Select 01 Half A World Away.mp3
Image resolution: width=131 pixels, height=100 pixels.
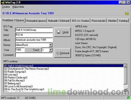(x=64, y=66)
